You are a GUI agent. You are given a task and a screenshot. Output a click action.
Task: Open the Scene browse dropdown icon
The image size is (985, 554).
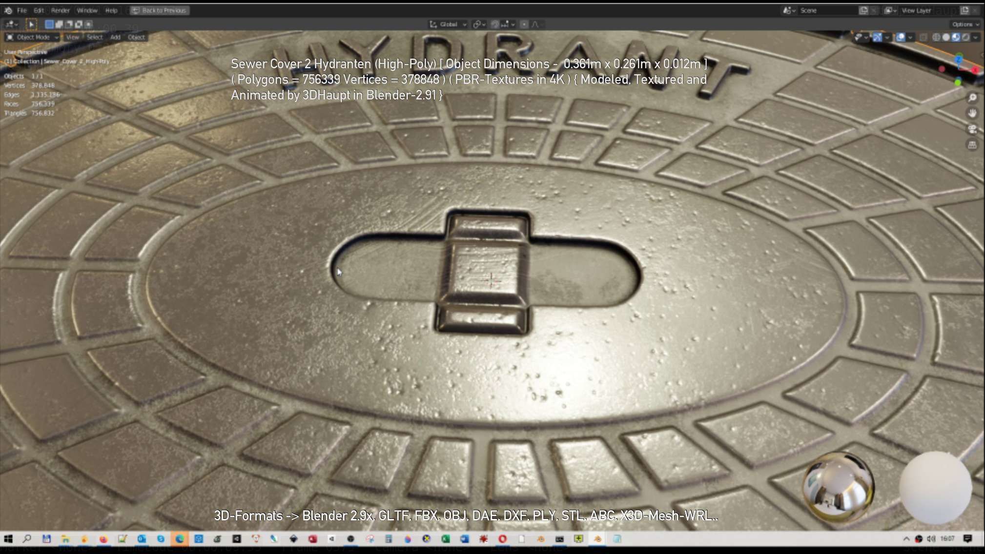789,10
